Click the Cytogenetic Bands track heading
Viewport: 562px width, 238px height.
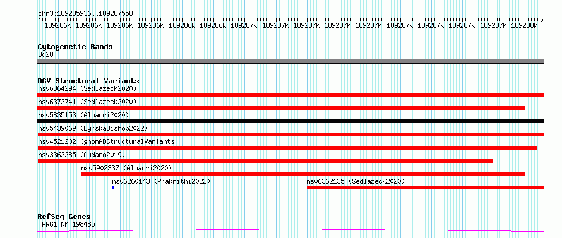coord(75,47)
